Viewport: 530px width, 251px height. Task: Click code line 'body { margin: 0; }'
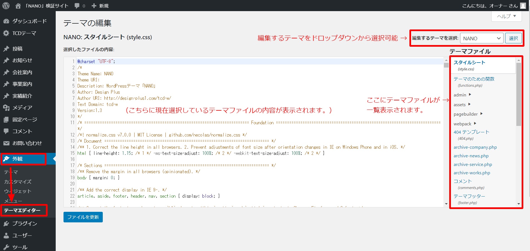[98, 178]
